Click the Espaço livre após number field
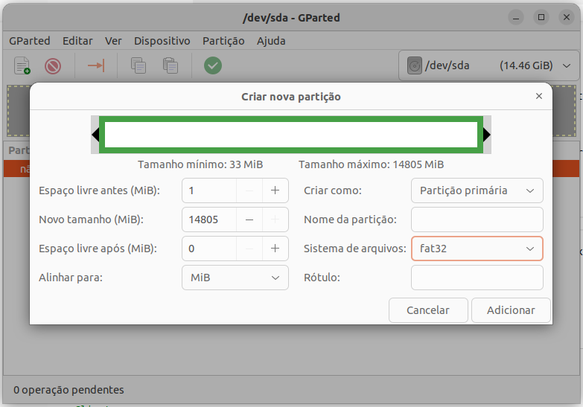Screen dimensions: 583x407 209,249
